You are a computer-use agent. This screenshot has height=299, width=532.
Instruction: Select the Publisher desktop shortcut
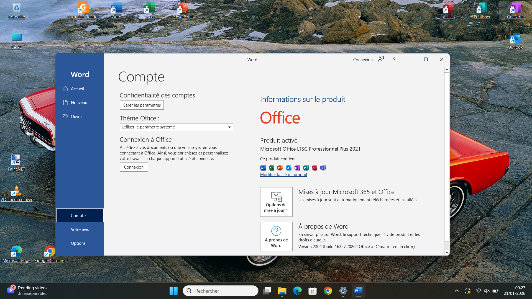coord(482,11)
